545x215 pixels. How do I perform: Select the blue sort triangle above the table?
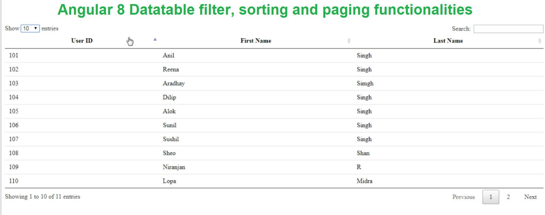click(x=155, y=39)
